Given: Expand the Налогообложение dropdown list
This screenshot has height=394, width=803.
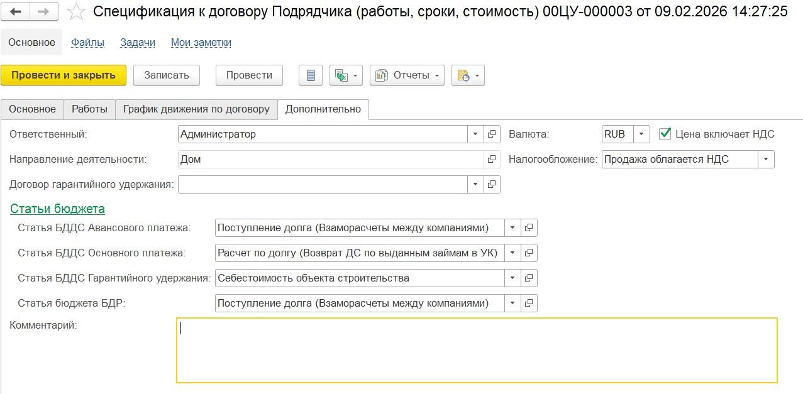Looking at the screenshot, I should coord(766,160).
